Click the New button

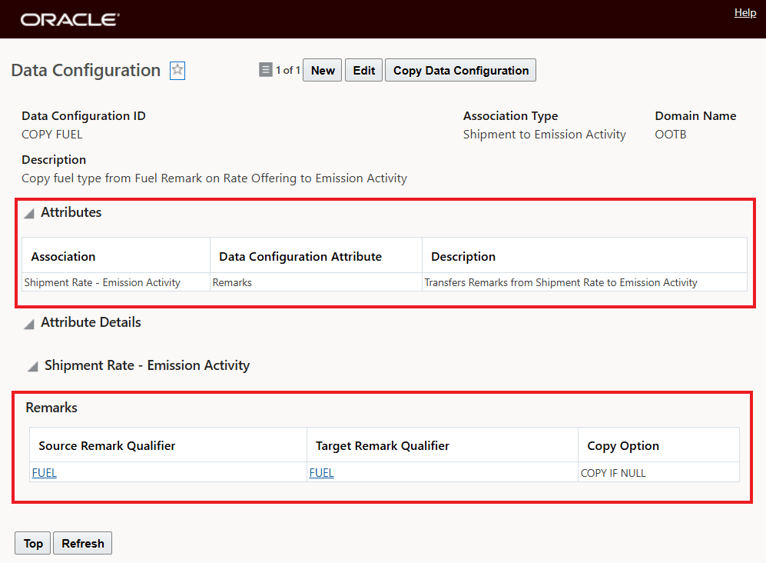pyautogui.click(x=322, y=70)
